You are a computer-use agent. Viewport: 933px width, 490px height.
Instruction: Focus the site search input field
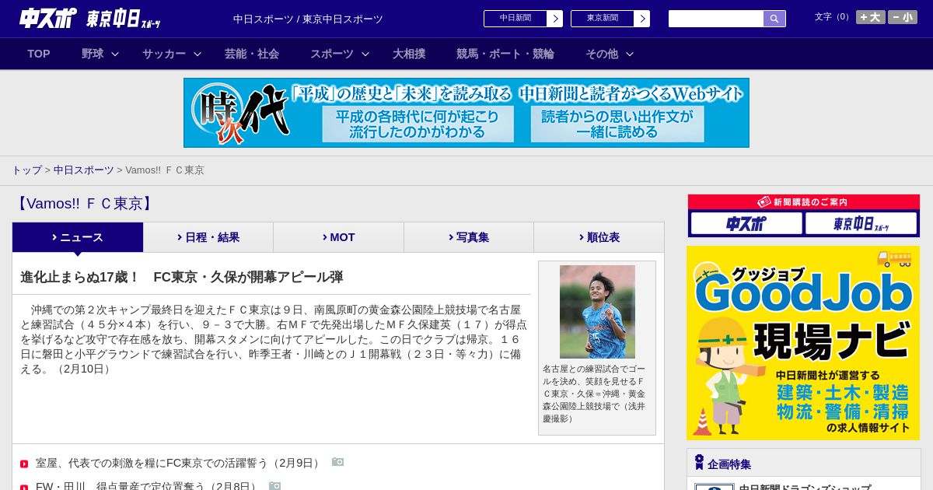click(716, 19)
